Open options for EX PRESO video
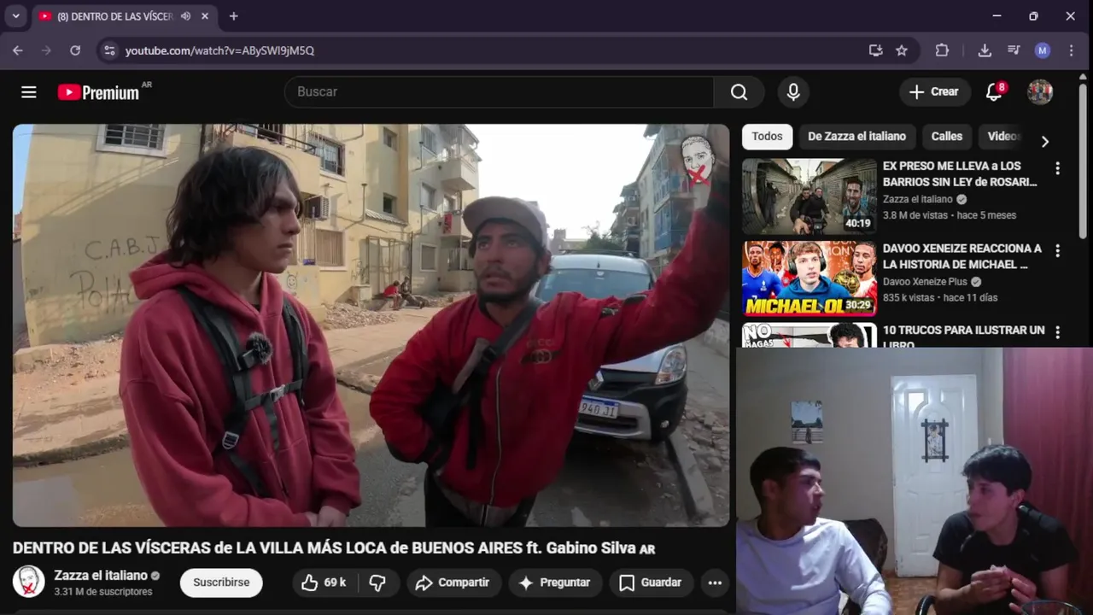The height and width of the screenshot is (615, 1093). (x=1057, y=169)
